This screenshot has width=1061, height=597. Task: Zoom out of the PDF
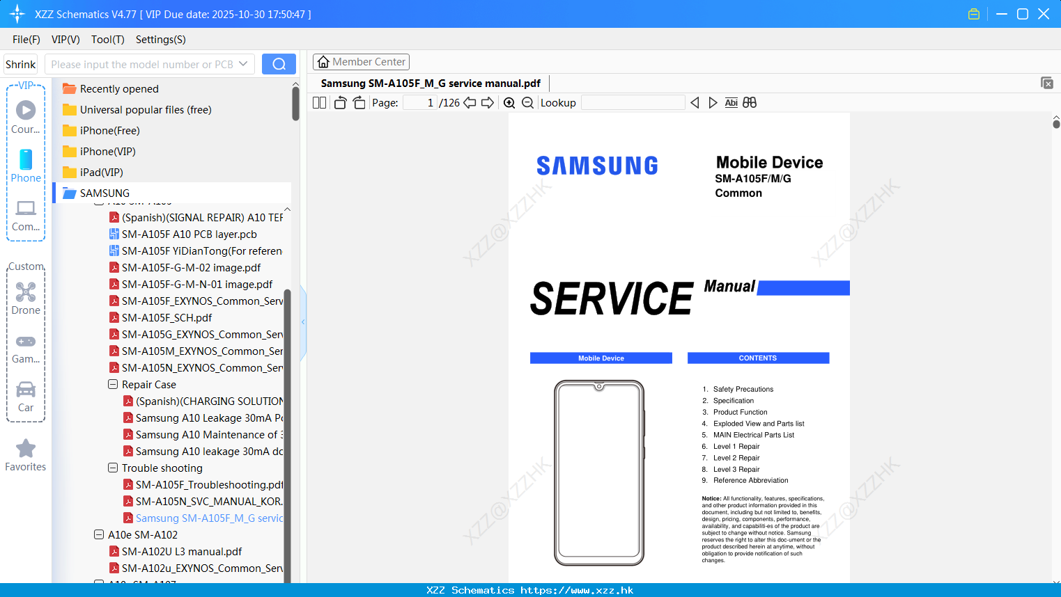point(527,102)
